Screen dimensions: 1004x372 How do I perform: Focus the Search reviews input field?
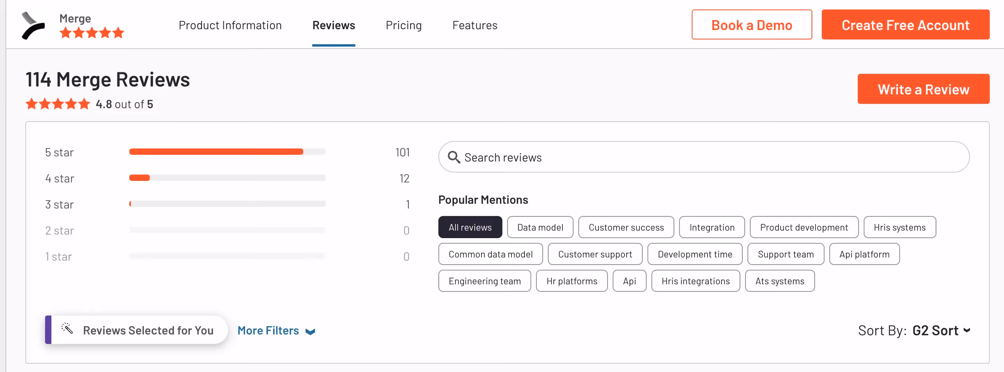(704, 157)
